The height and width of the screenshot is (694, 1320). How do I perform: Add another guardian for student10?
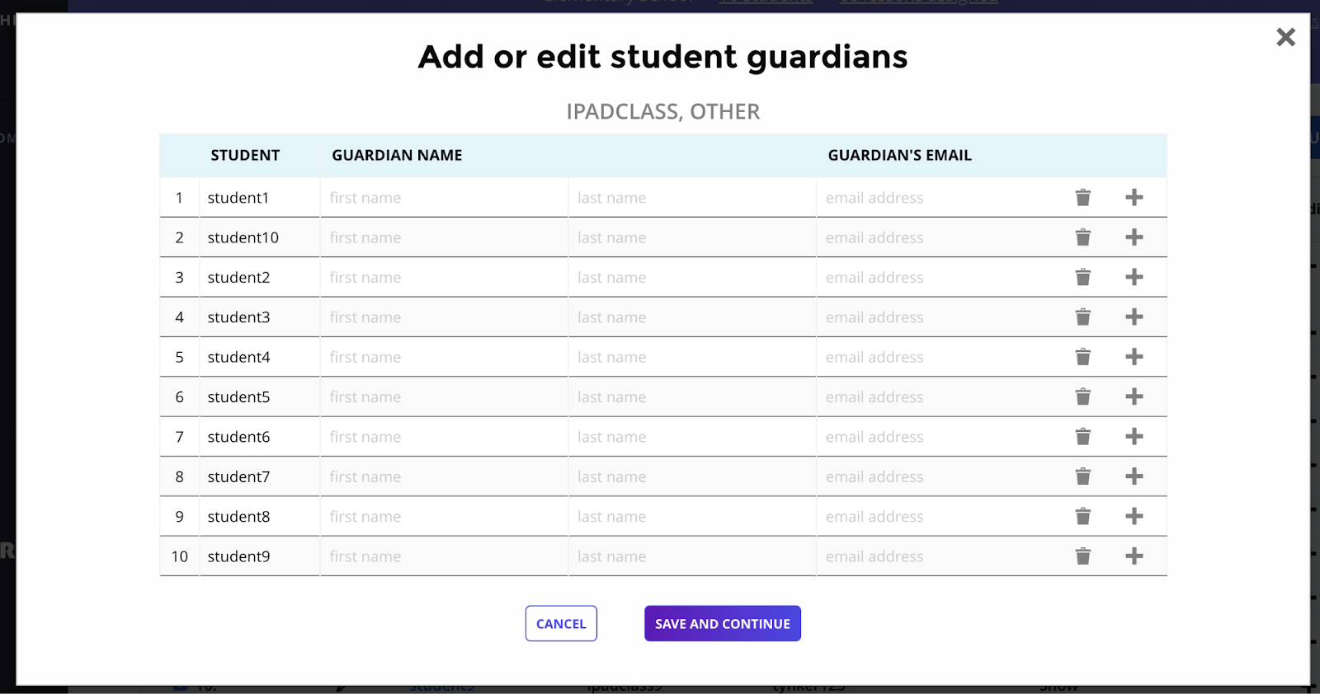(x=1134, y=237)
